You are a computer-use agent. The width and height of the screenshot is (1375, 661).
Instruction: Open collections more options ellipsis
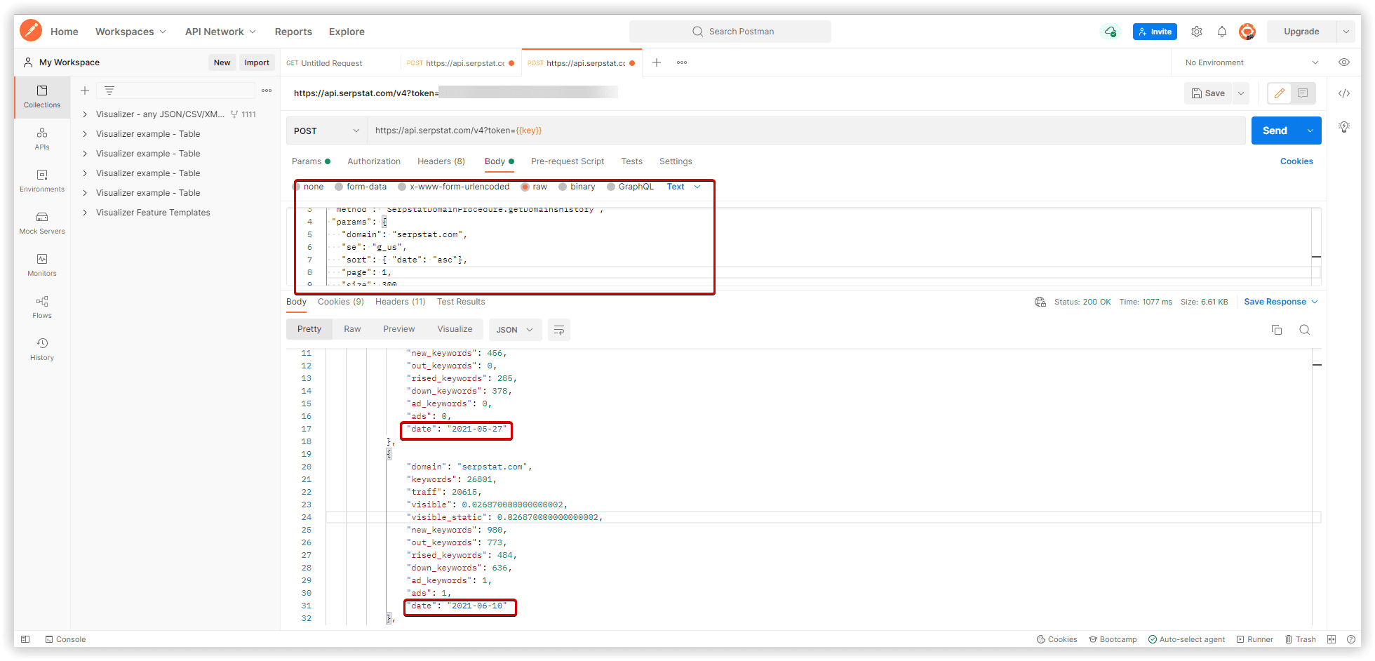267,91
